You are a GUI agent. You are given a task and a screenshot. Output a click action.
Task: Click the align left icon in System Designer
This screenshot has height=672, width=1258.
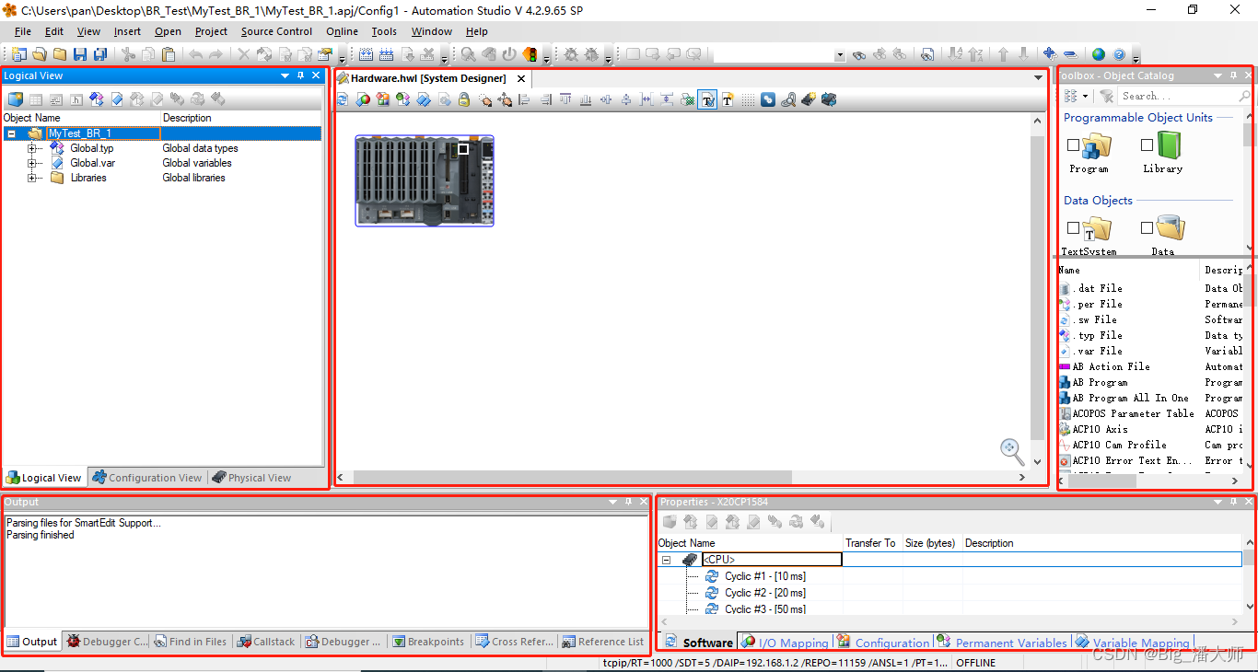(524, 99)
